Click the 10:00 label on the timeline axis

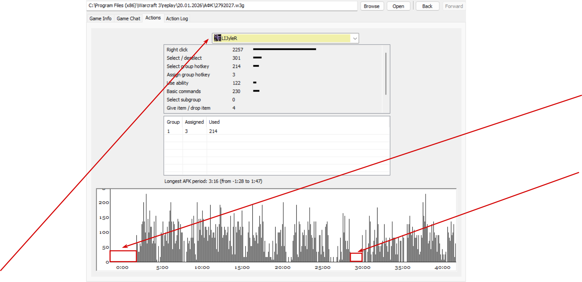click(x=202, y=267)
